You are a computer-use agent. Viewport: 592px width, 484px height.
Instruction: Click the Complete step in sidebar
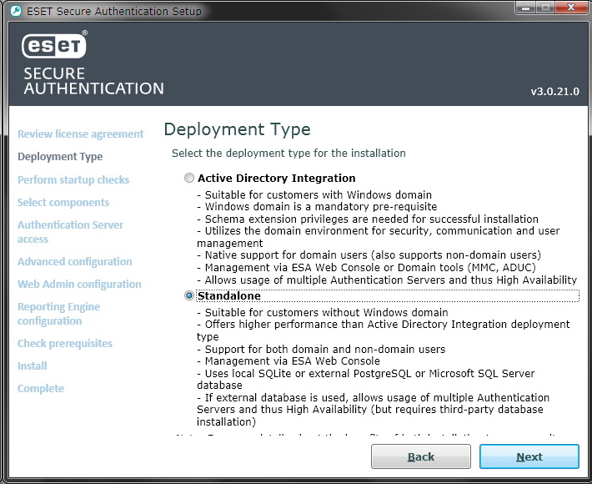tap(40, 388)
